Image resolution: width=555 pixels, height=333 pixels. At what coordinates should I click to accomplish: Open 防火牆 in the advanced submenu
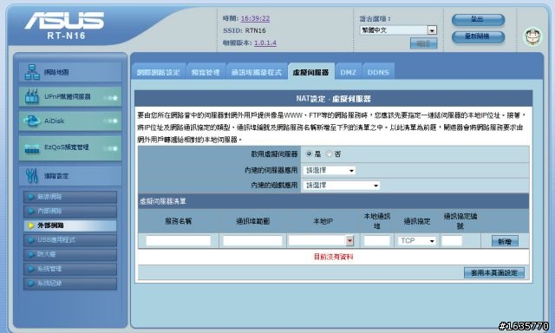coord(70,254)
